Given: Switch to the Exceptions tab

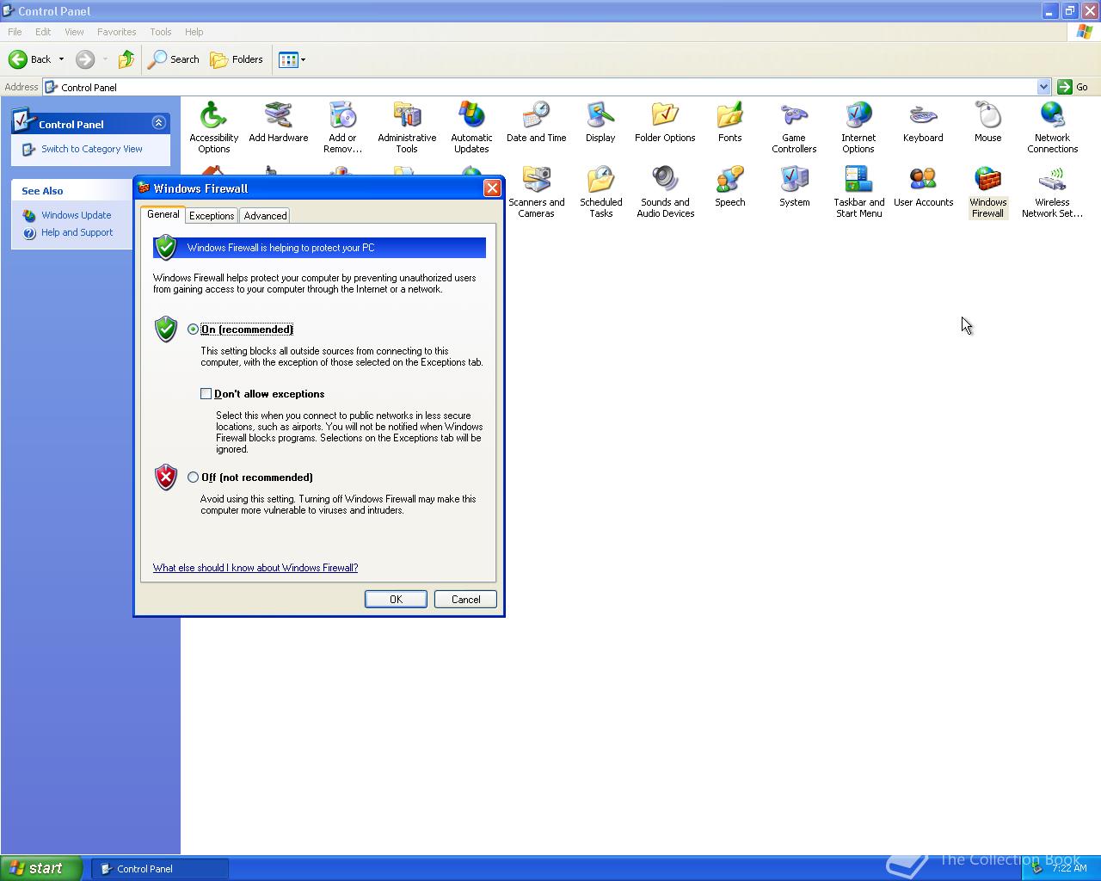Looking at the screenshot, I should pos(212,216).
